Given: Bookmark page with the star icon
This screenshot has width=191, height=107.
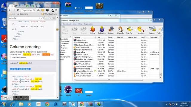Looking at the screenshot, I should (x=34, y=10).
